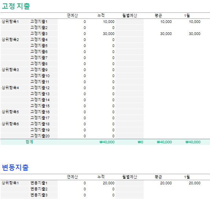The width and height of the screenshot is (210, 199).
Task: Click the 상위항목5 cell
Action: [x=15, y=112]
